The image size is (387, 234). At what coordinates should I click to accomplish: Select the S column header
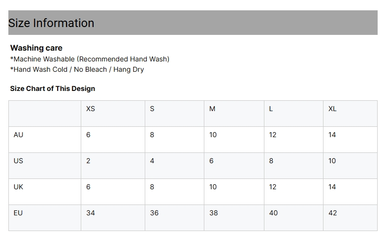click(x=152, y=109)
